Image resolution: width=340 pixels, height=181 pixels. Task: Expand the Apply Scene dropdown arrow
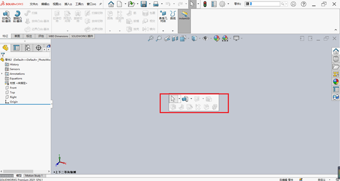pos(230,38)
